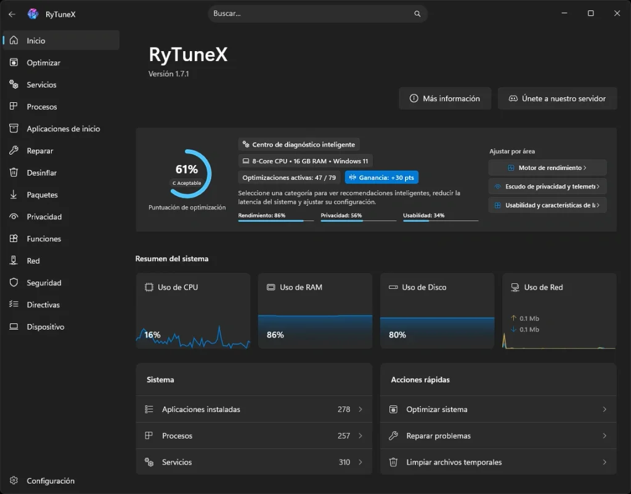Expand chevron next to 257 processes
Image resolution: width=631 pixels, height=494 pixels.
pos(360,435)
